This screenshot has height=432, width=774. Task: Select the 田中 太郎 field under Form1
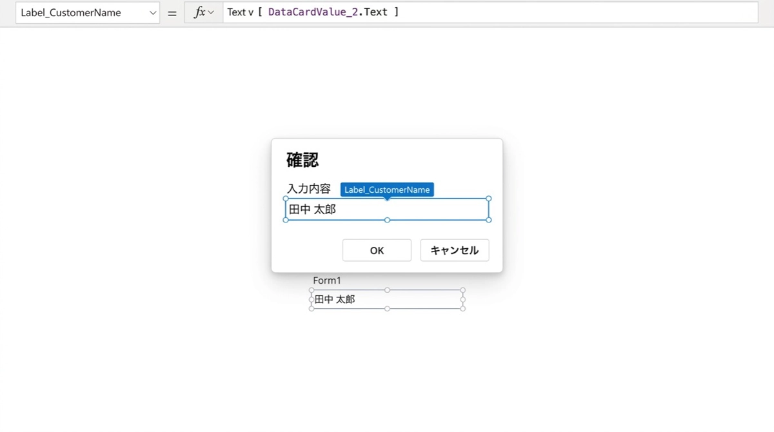coord(335,299)
